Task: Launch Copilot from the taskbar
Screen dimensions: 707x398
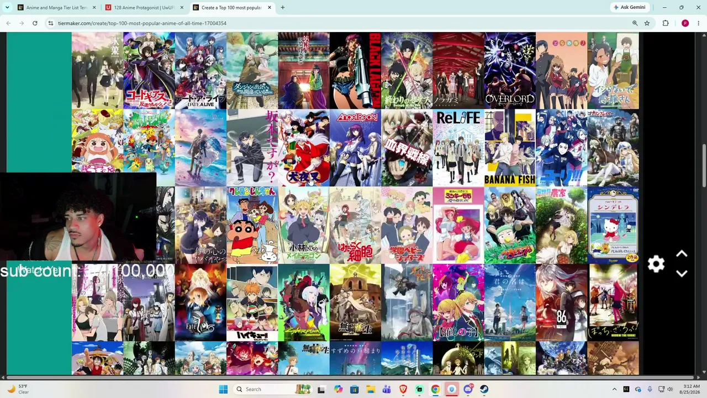Action: (338, 389)
